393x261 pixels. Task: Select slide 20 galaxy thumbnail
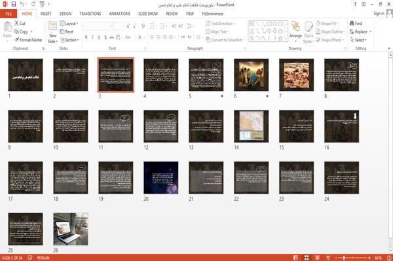(161, 178)
